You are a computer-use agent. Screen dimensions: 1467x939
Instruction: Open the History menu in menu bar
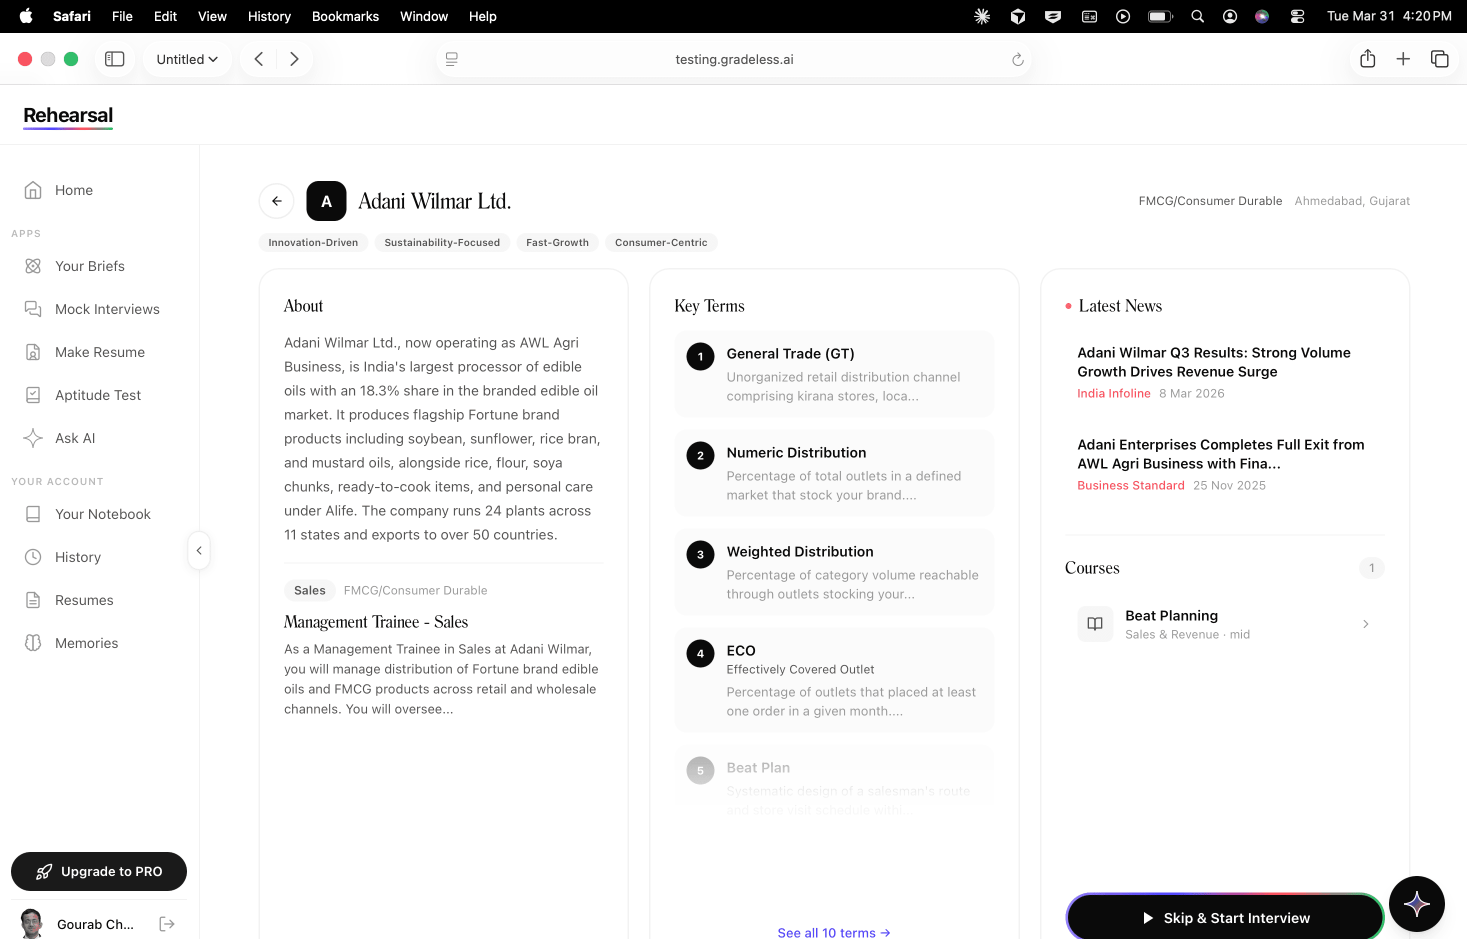pyautogui.click(x=269, y=16)
